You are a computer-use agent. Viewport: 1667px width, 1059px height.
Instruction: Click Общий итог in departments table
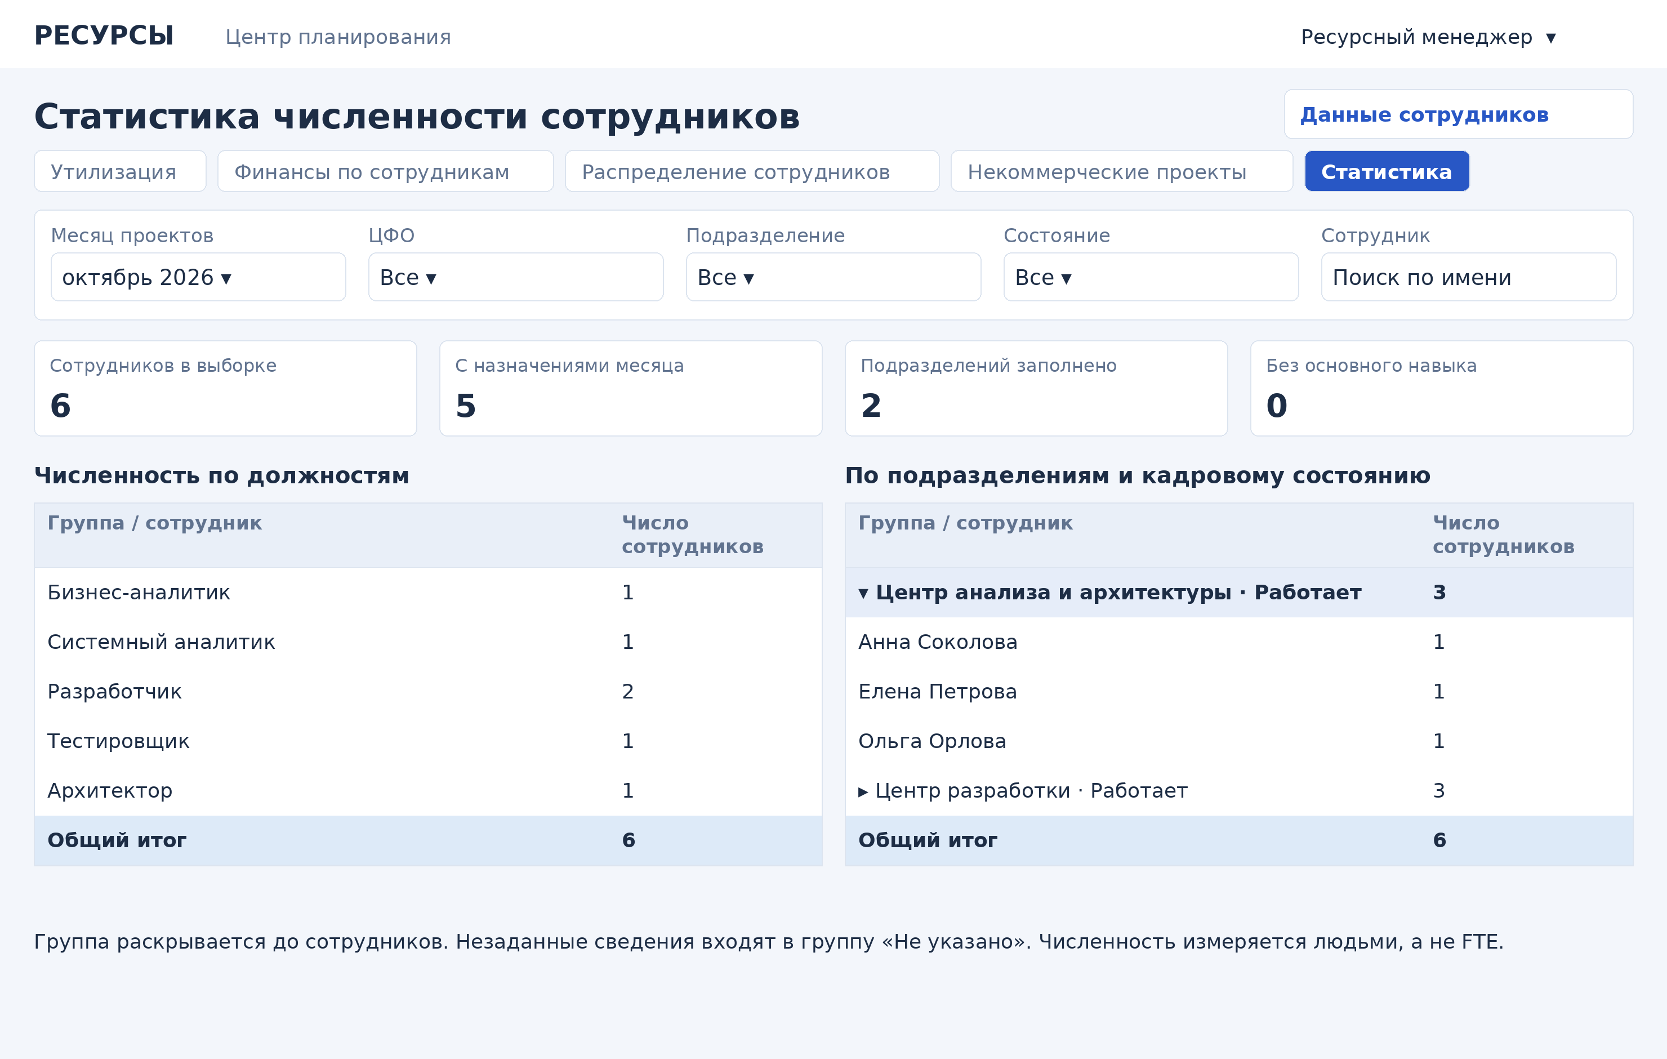(1238, 840)
